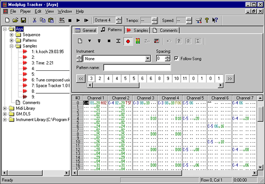Play the song from the main toolbar

point(78,20)
